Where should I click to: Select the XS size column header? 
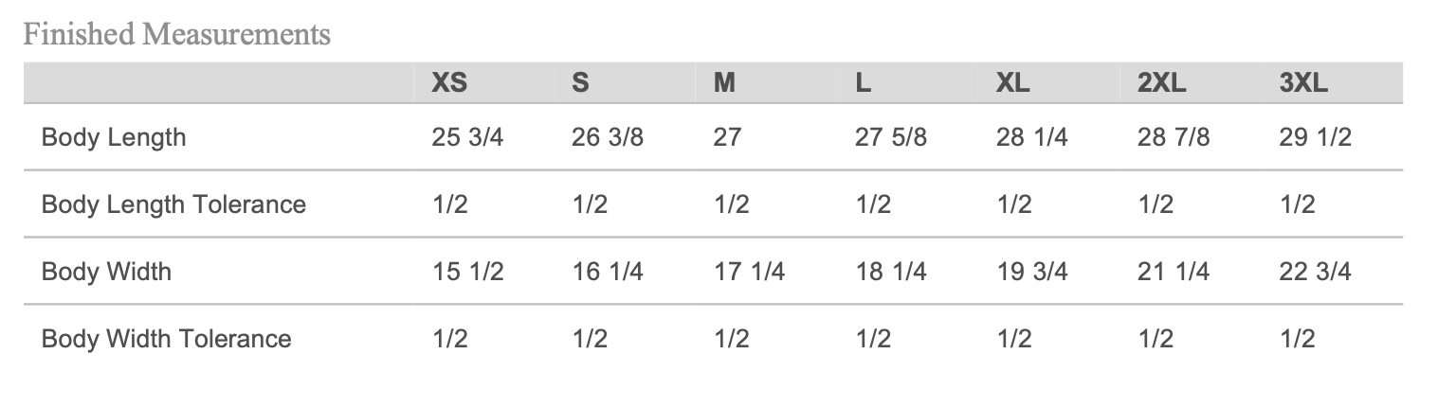[449, 83]
